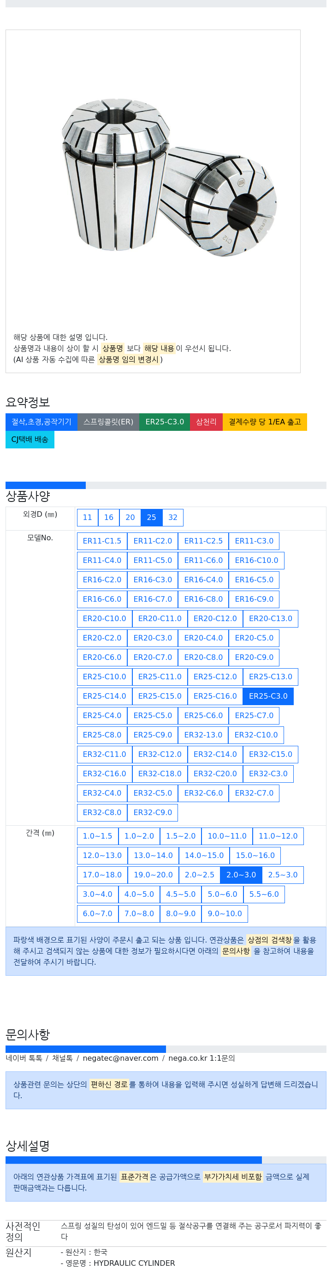
Task: Choose model ER32-C20.0
Action: pyautogui.click(x=215, y=773)
